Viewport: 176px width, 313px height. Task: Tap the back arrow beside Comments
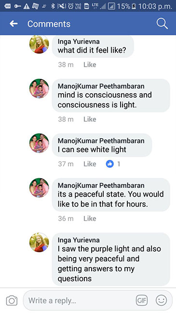pos(14,24)
